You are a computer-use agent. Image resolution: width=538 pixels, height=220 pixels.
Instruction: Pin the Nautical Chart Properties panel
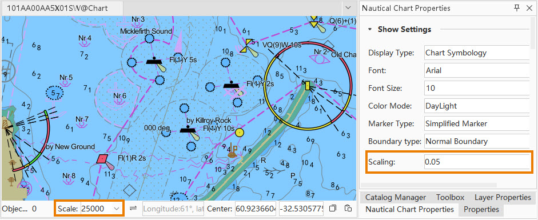coord(517,8)
